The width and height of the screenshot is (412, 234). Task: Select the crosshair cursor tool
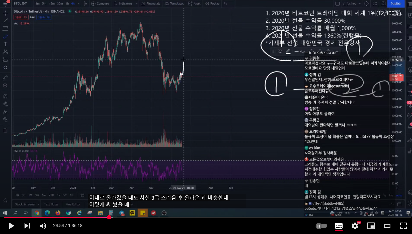5,13
